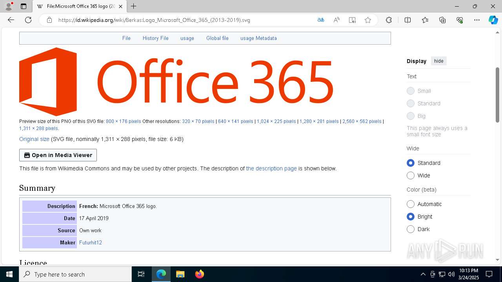Jump to the History File tab
This screenshot has height=282, width=502.
[155, 38]
